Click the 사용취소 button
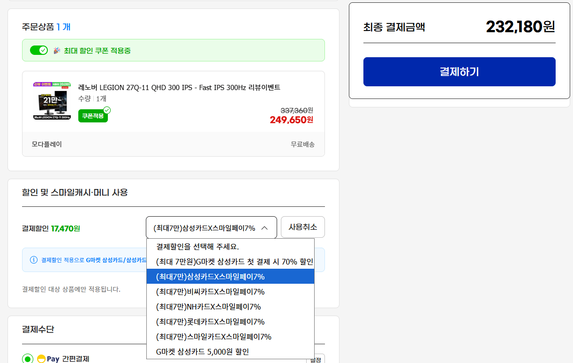The height and width of the screenshot is (363, 573). click(303, 227)
